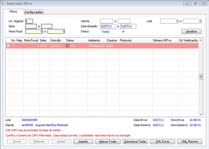Click the disabled Enviar button
Screen dimensions: 209x149
[17, 141]
